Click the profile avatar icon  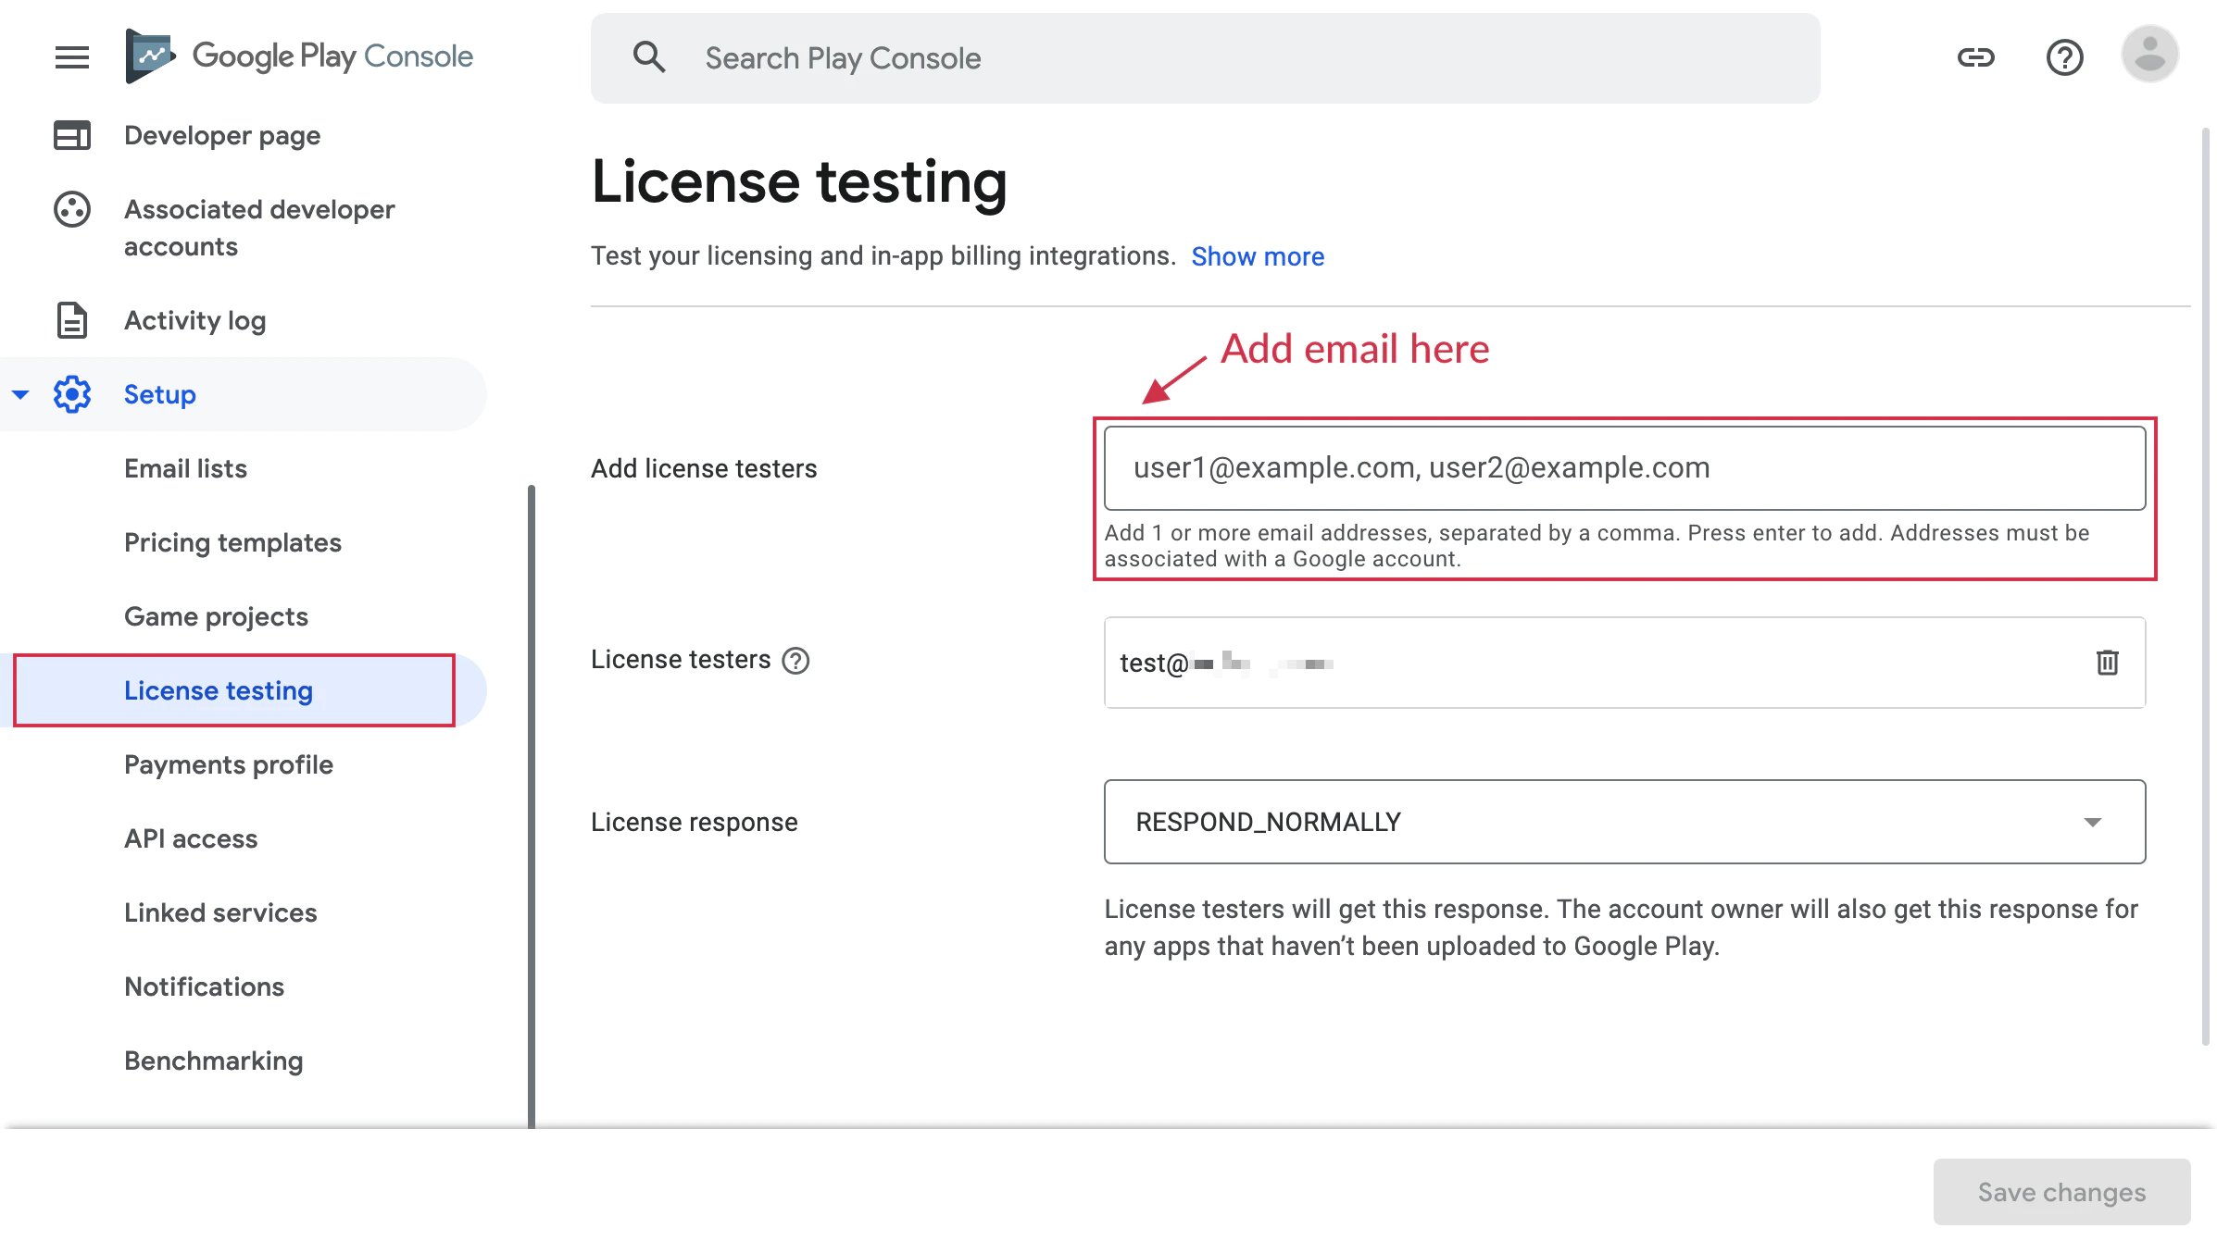(2149, 56)
